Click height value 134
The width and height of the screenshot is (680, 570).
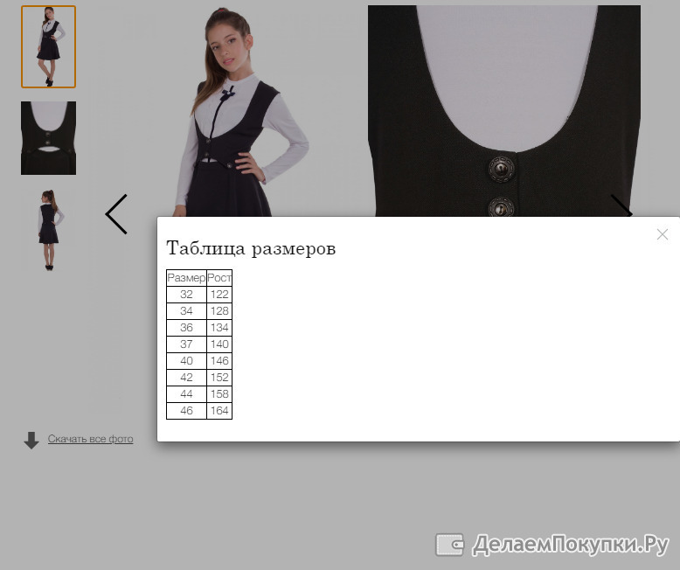(x=219, y=328)
